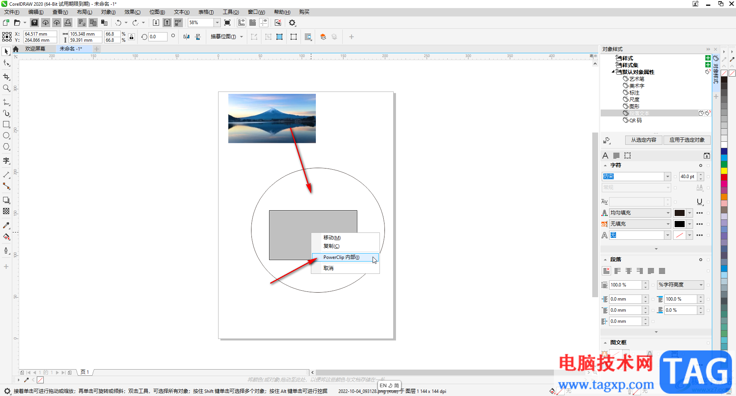736x396 pixels.
Task: Collapse the 字符 section
Action: (x=605, y=165)
